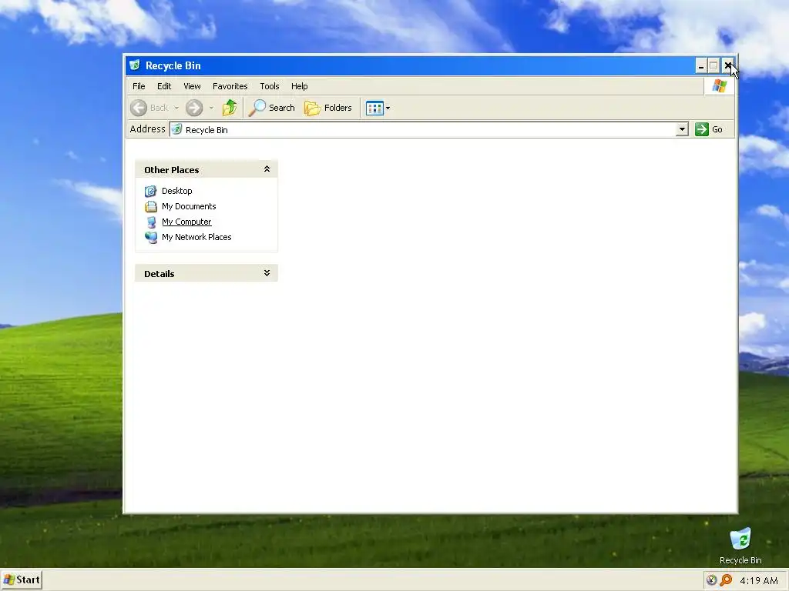This screenshot has width=789, height=591.
Task: Click the My Documents folder icon
Action: [x=150, y=206]
